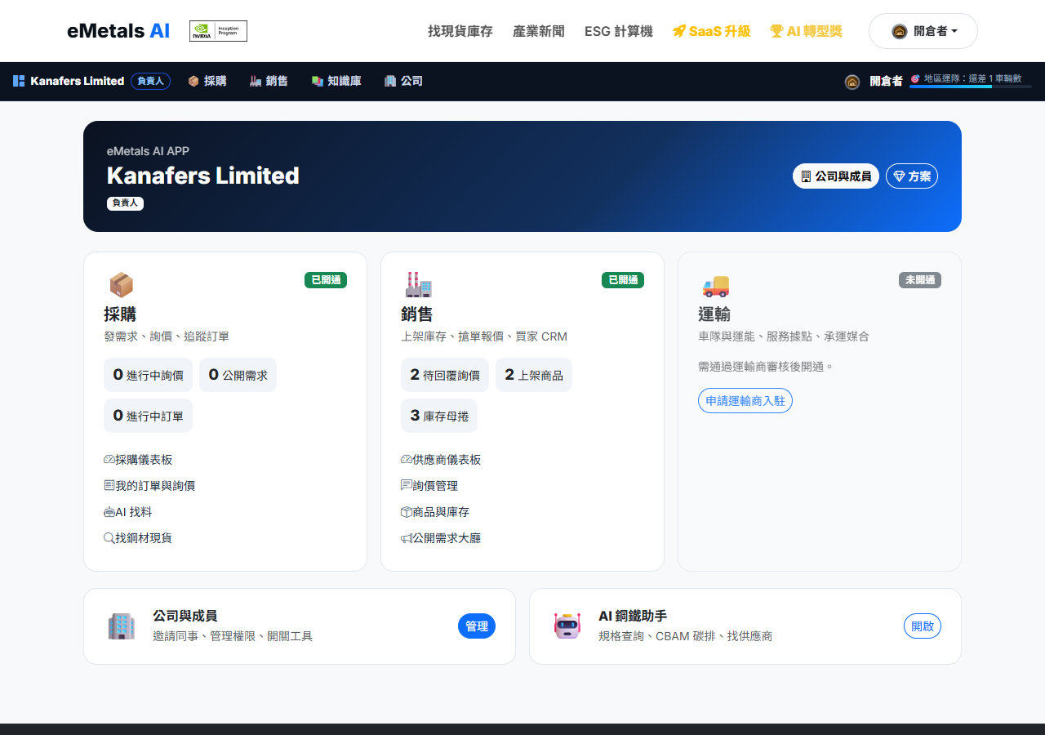Click the text 需通過運輸商審核後開通。

coord(766,367)
